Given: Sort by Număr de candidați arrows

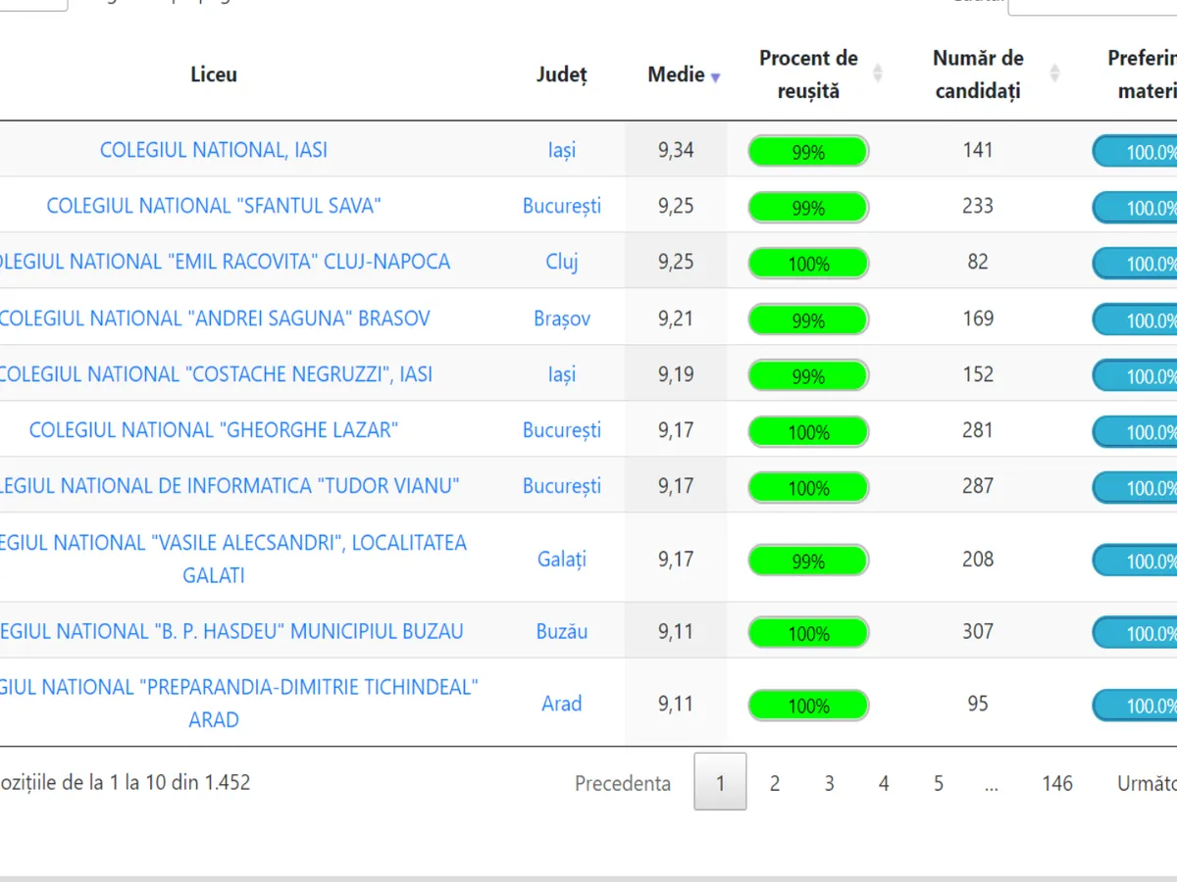Looking at the screenshot, I should coord(1054,73).
